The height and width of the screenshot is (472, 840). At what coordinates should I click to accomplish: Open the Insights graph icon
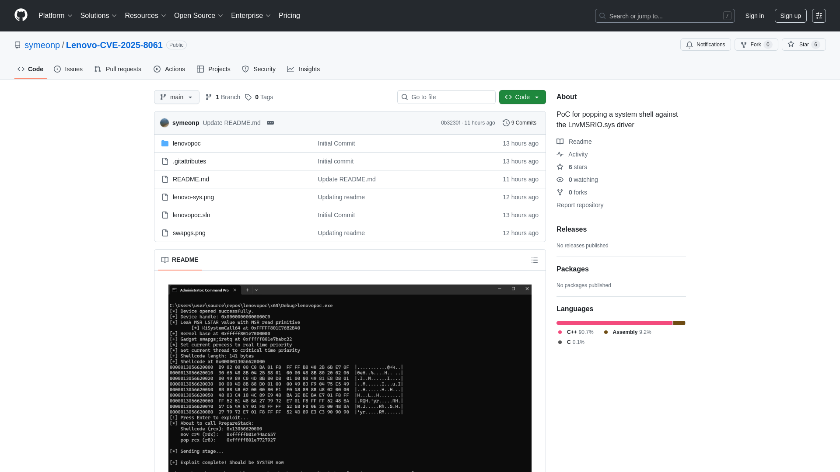290,69
